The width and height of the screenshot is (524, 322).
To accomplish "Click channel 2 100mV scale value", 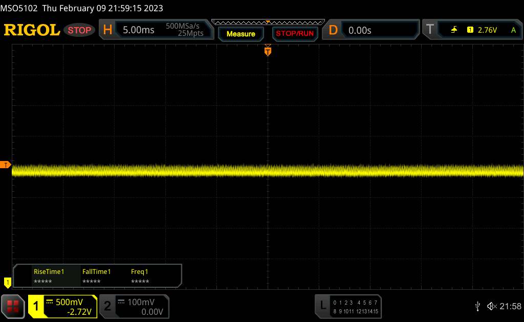I will click(141, 302).
